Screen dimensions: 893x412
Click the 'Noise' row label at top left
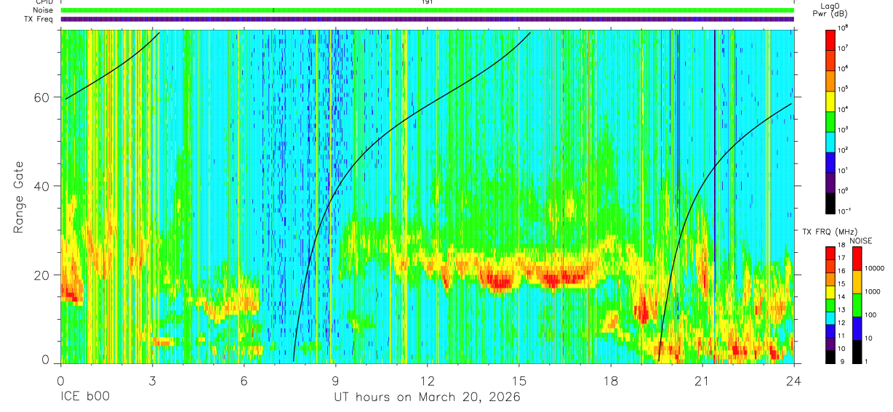tap(44, 10)
